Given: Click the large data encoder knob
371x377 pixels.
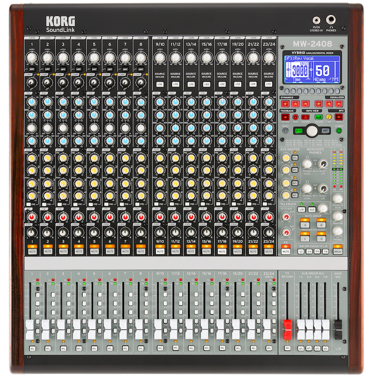Looking at the screenshot, I should click(x=312, y=131).
